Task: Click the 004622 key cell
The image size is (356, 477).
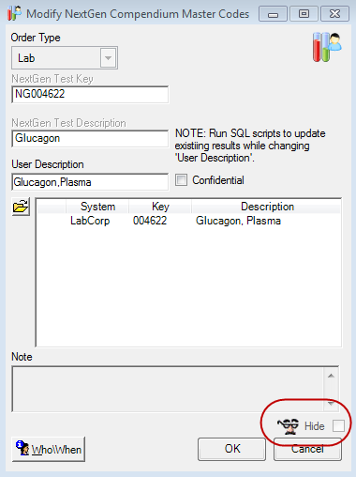Action: [x=150, y=221]
